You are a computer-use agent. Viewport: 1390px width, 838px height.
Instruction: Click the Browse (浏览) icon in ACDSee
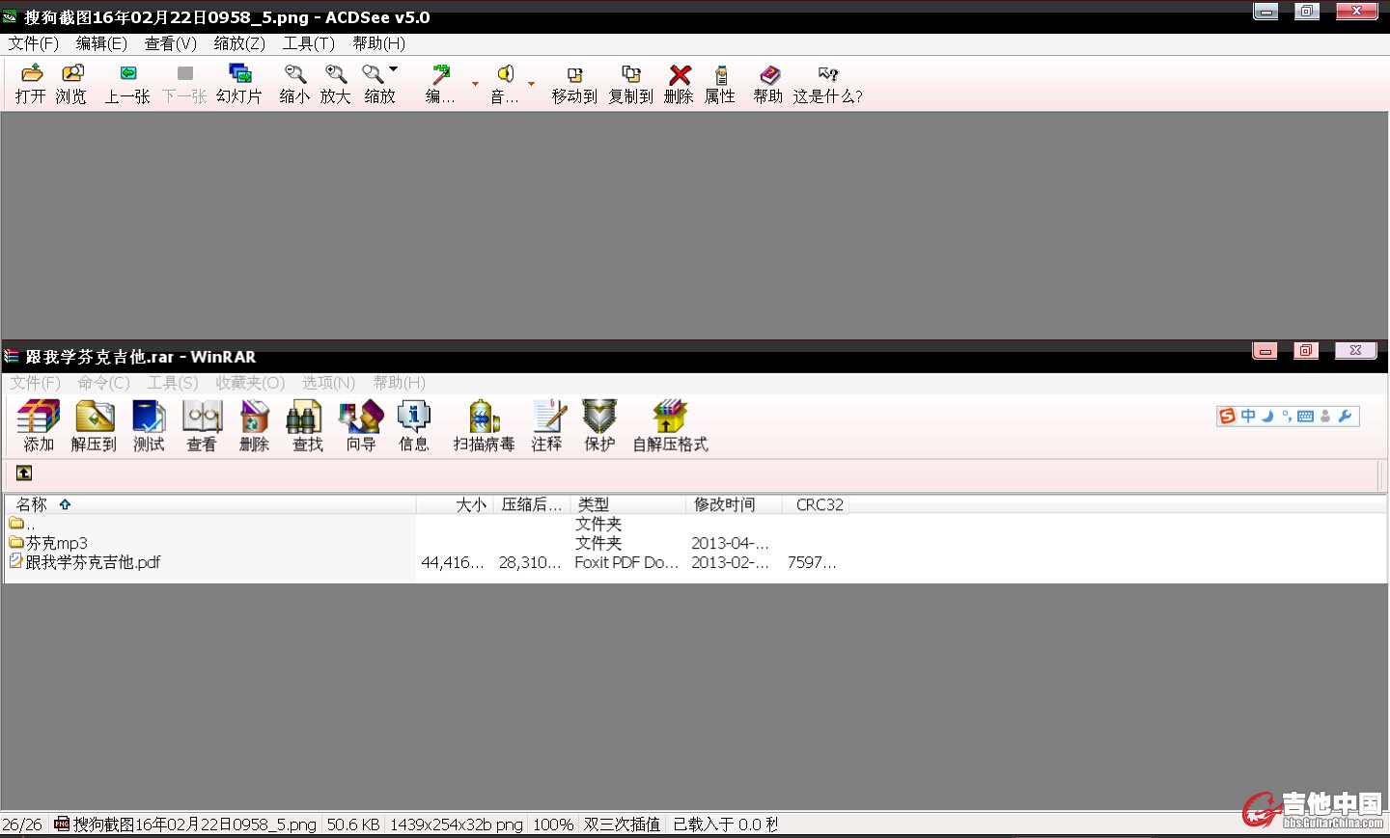tap(72, 73)
